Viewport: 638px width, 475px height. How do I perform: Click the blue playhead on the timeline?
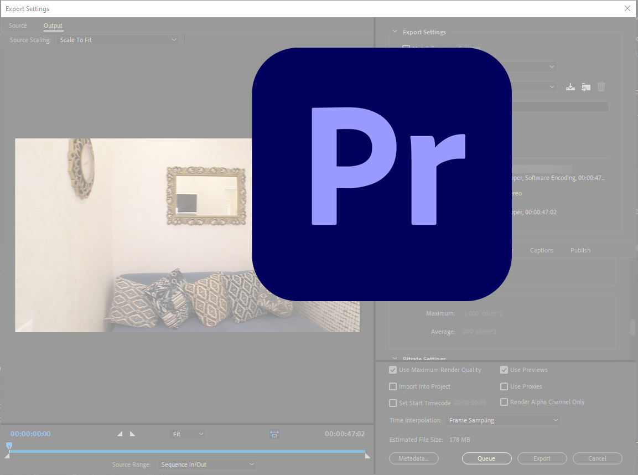pos(9,446)
